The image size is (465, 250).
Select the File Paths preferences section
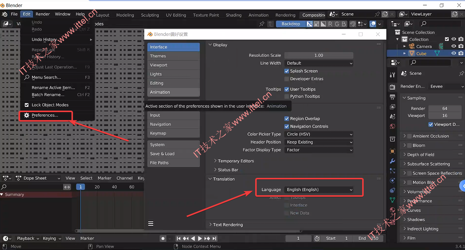(174, 163)
